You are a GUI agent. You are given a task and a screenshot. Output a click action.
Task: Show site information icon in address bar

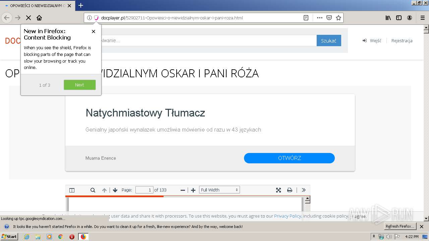(x=89, y=18)
